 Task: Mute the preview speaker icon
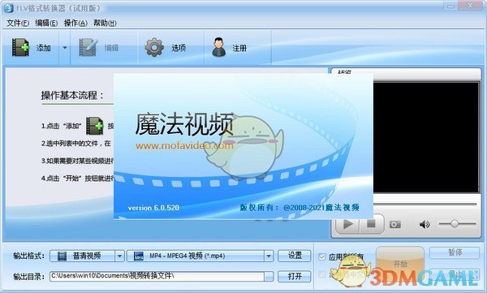click(x=425, y=224)
